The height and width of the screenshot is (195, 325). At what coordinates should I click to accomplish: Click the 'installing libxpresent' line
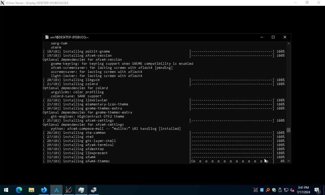[x=75, y=153]
